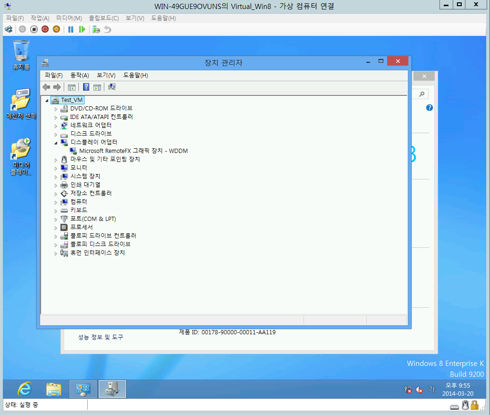Select 플로피 디스크 드라이브 item
490x415 pixels.
tap(100, 244)
